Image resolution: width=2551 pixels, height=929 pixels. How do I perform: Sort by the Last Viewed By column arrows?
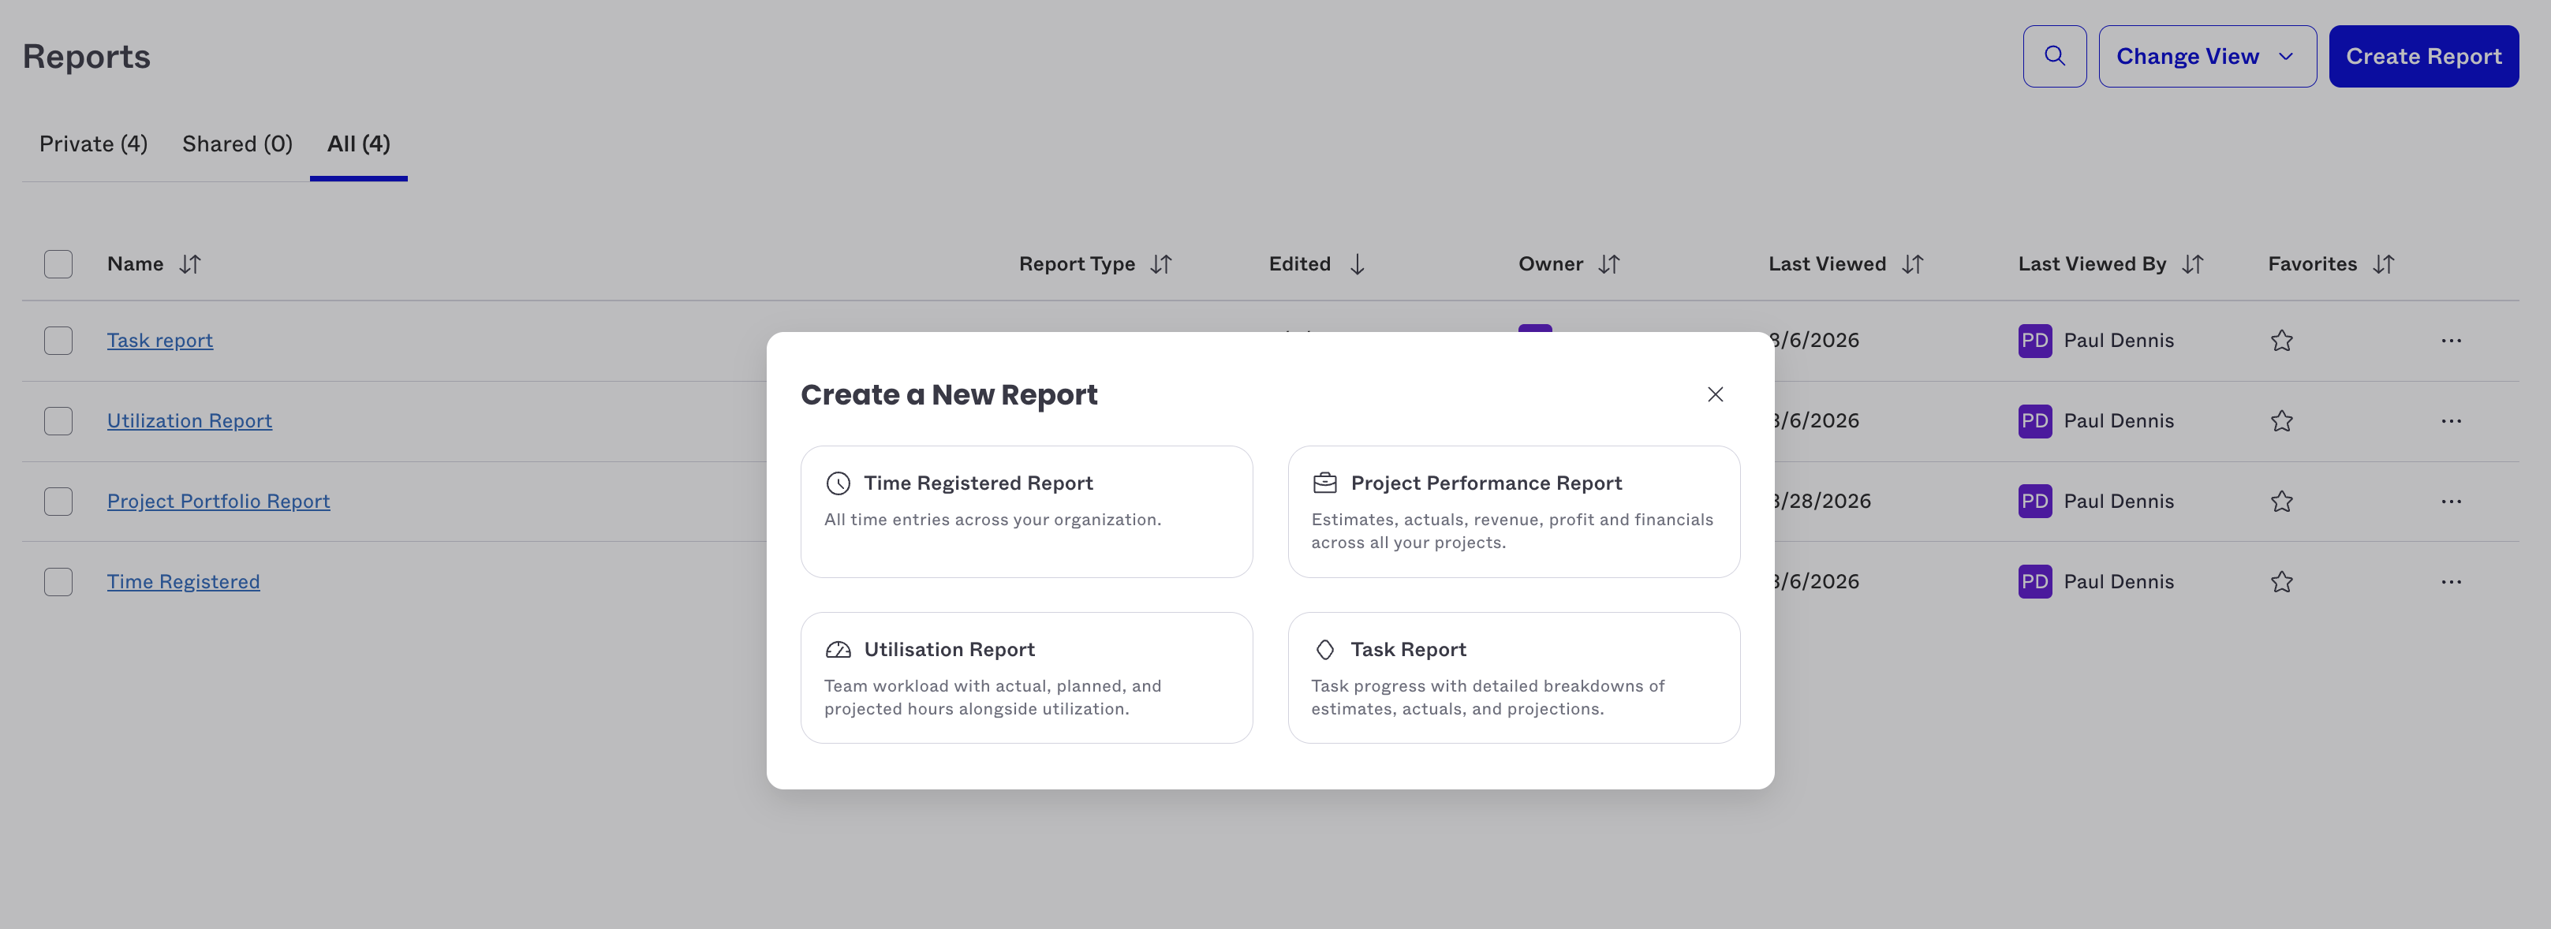point(2193,264)
